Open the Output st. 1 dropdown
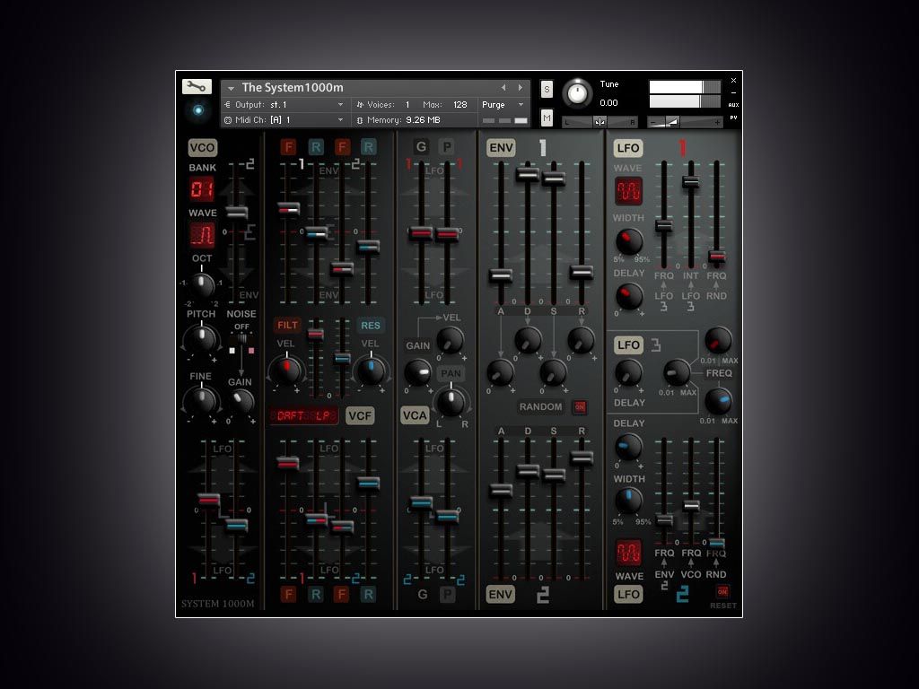This screenshot has height=689, width=919. point(283,104)
